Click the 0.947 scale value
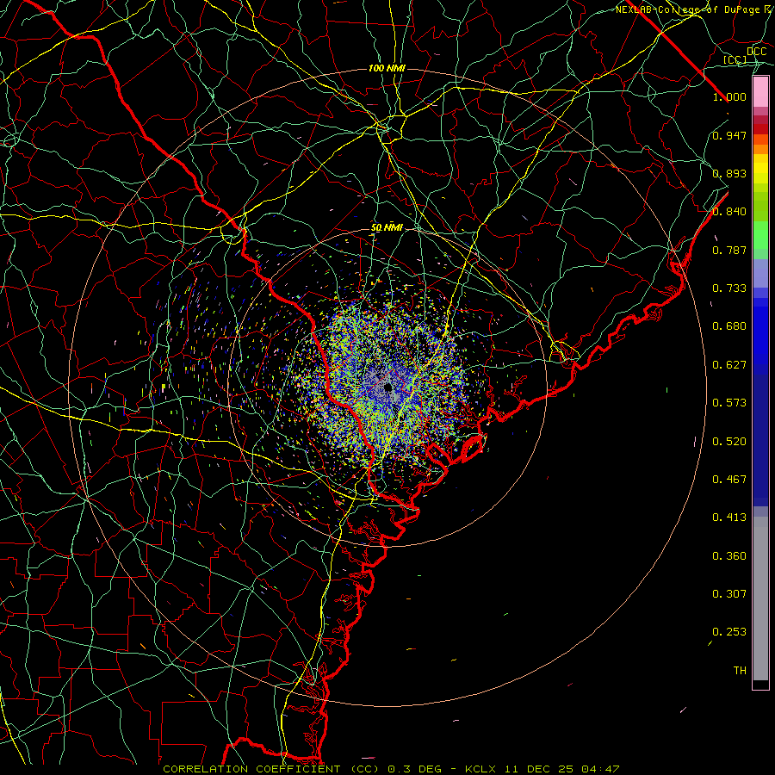This screenshot has height=775, width=775. point(729,135)
